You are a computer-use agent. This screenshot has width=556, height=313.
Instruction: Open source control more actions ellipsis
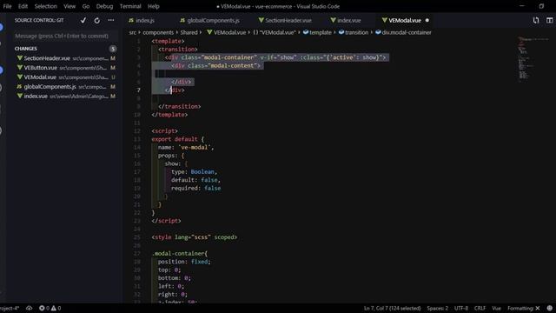point(111,21)
